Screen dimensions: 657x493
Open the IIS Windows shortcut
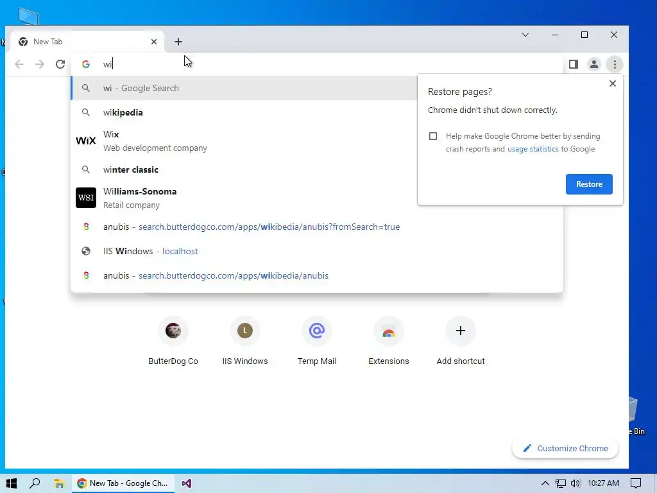245,342
